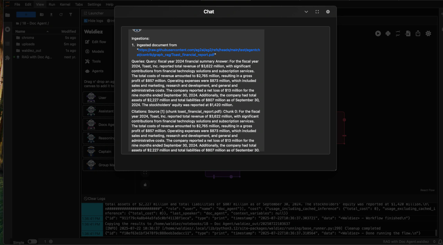Click the Python export icon

[x=388, y=34]
